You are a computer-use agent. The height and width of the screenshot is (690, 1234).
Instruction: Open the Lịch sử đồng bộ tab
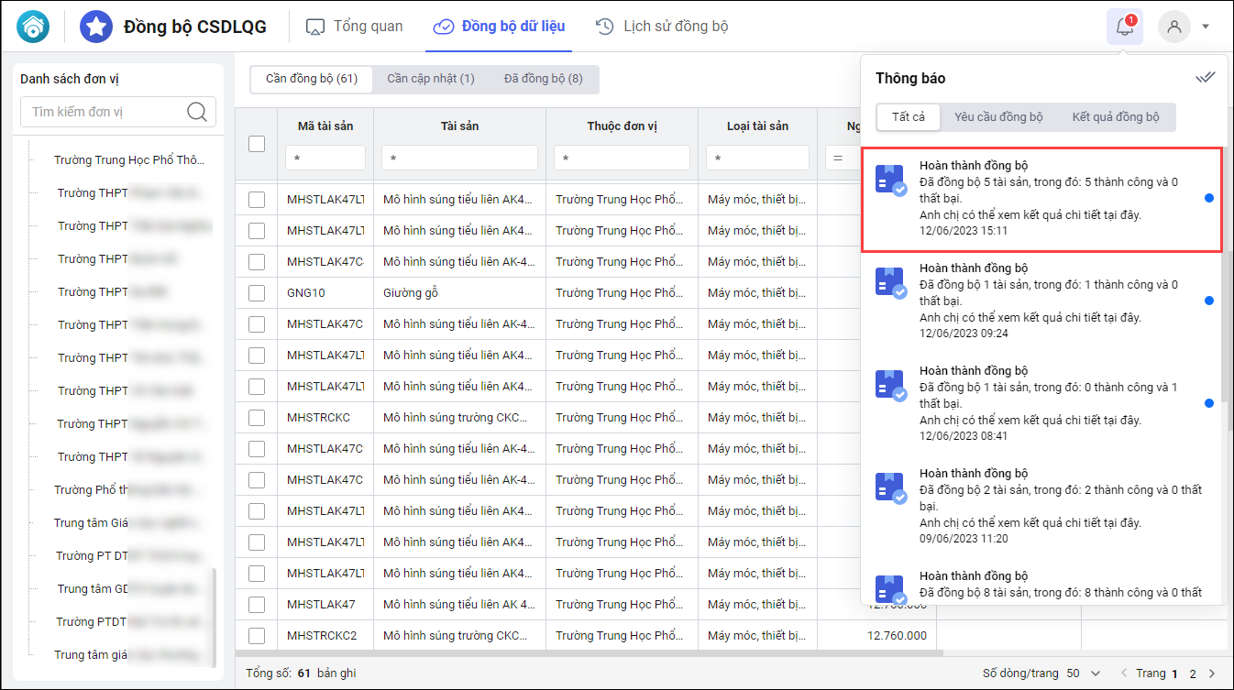tap(662, 27)
